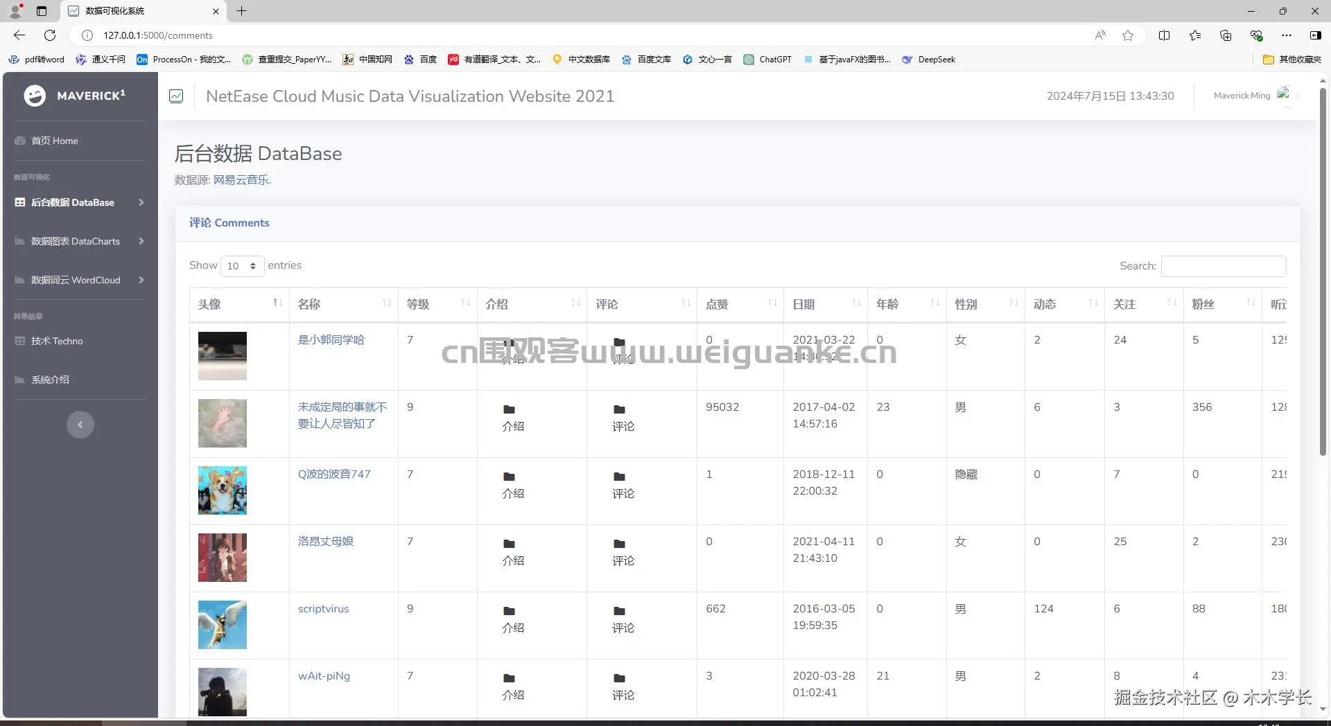Image resolution: width=1331 pixels, height=726 pixels.
Task: Open ChatGPT bookmark
Action: point(767,60)
